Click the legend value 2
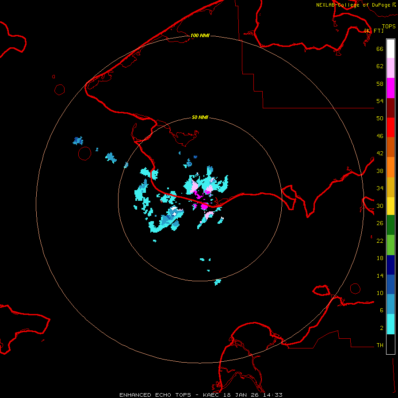 382,328
